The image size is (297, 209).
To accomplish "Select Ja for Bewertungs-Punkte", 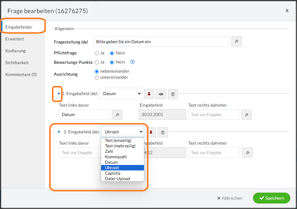I will point(97,62).
